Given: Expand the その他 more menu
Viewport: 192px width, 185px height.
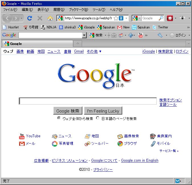Looking at the screenshot, I should (94, 51).
